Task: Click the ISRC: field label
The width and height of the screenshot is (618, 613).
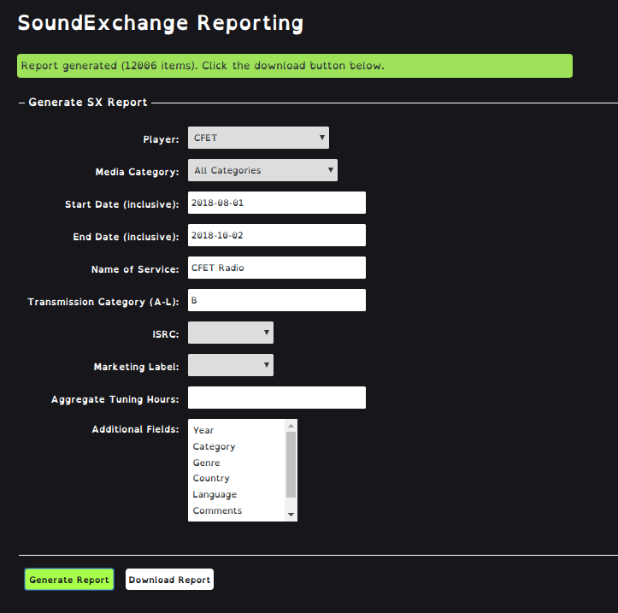Action: pos(166,334)
